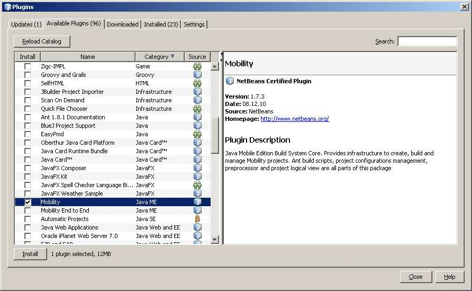
Task: Check Mobility End to End checkbox
Action: [x=28, y=210]
